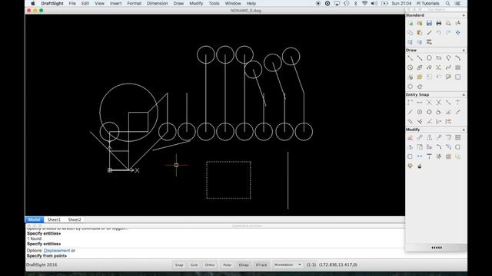Open the Format menu
Image resolution: width=492 pixels, height=276 pixels.
[134, 3]
